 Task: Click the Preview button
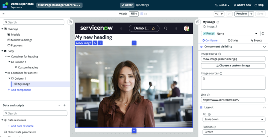point(241,14)
